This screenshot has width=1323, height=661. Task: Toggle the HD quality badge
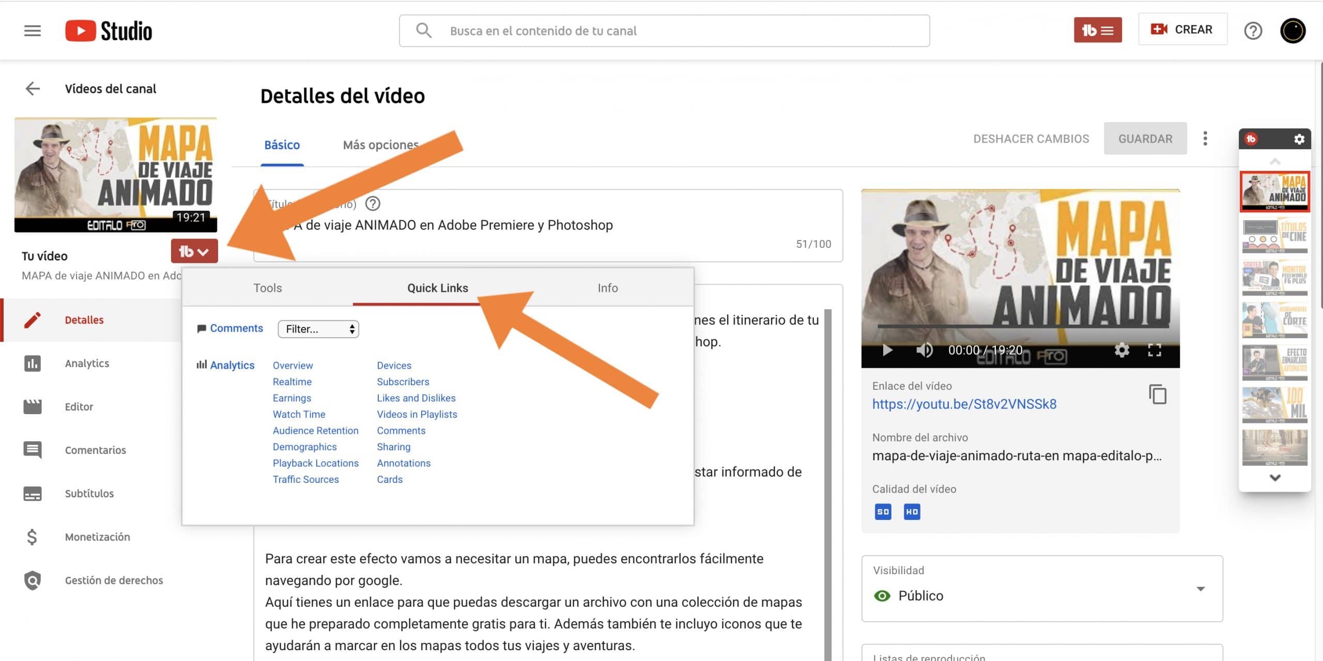(x=912, y=512)
